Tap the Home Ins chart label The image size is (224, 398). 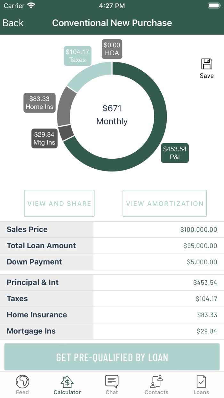(x=39, y=103)
